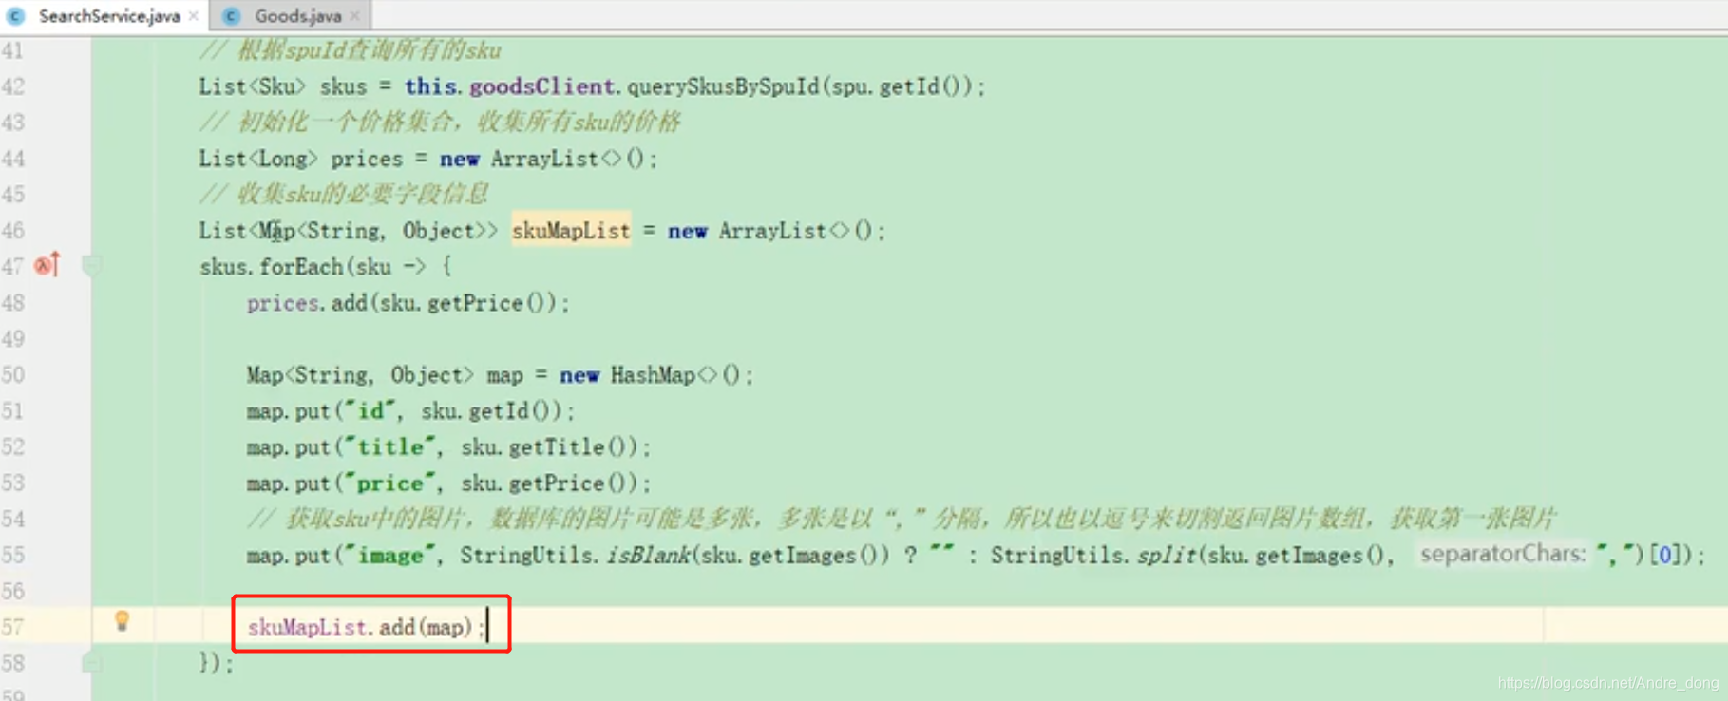This screenshot has height=701, width=1728.
Task: Click the fold end marker on line 58
Action: 91,662
